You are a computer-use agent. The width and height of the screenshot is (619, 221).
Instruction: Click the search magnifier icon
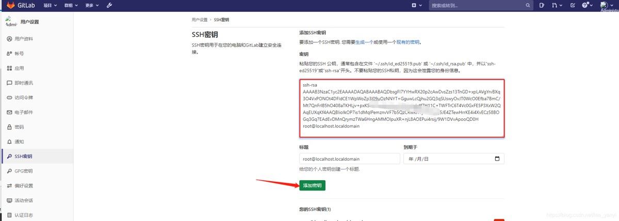click(x=528, y=5)
